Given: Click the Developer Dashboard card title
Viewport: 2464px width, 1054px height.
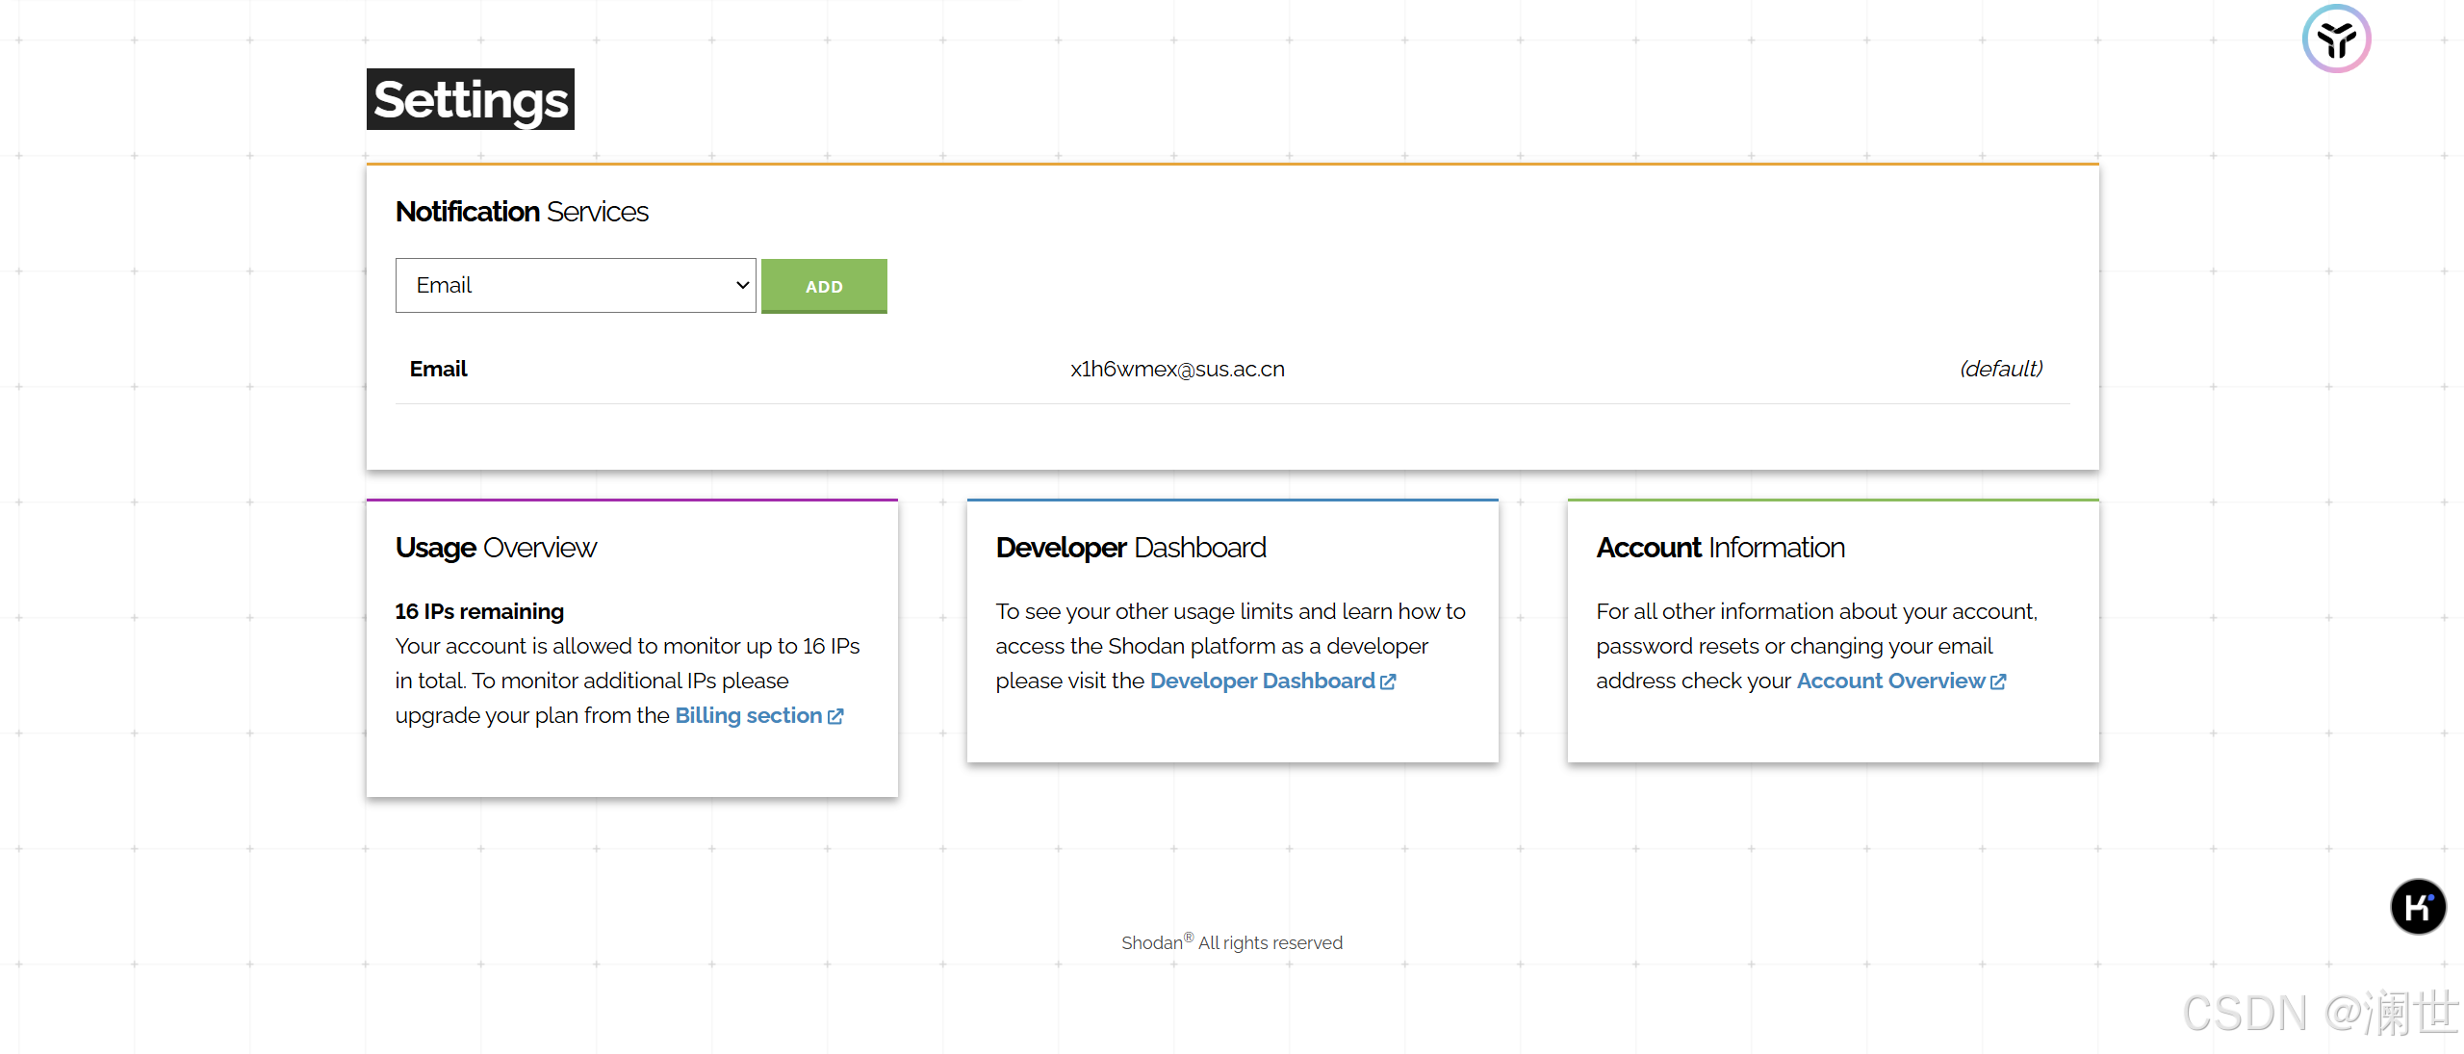Looking at the screenshot, I should (x=1131, y=548).
